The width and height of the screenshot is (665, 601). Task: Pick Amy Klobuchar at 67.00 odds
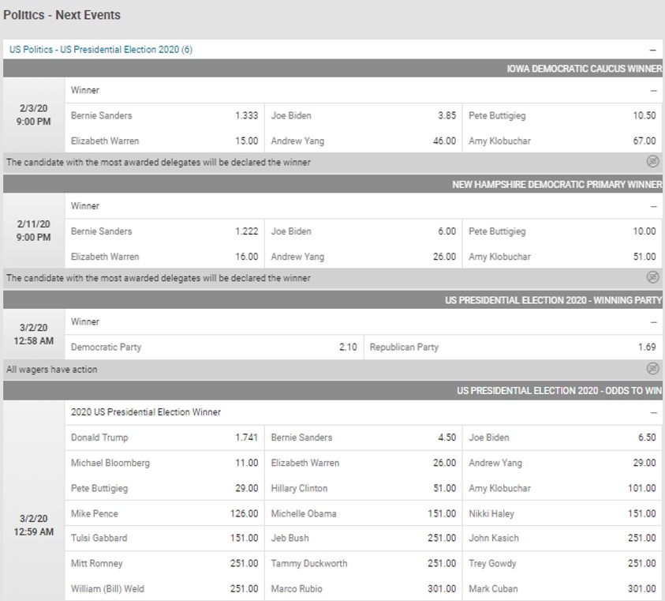[x=562, y=141]
